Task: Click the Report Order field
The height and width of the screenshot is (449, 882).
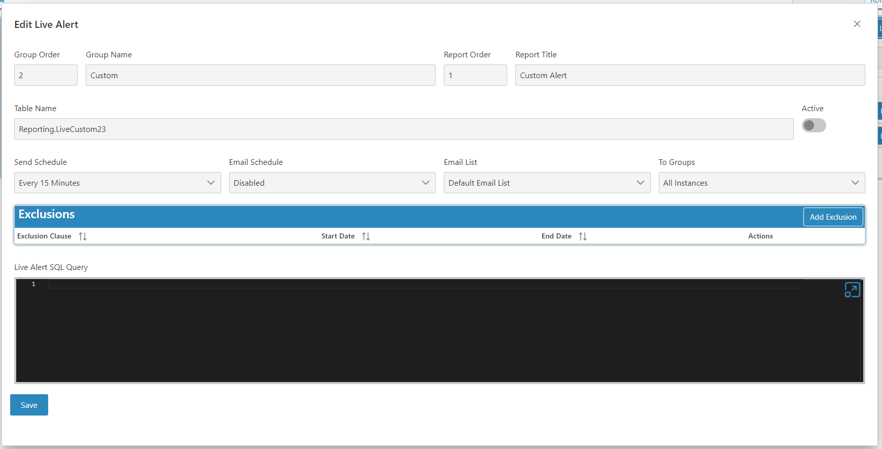Action: tap(475, 75)
